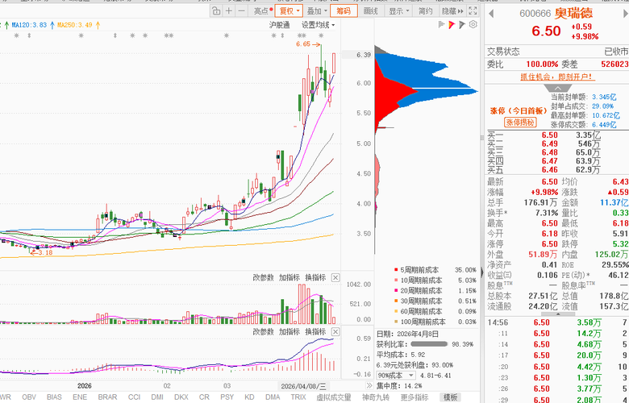Select the OBV indicator tab
The image size is (629, 403).
29,397
